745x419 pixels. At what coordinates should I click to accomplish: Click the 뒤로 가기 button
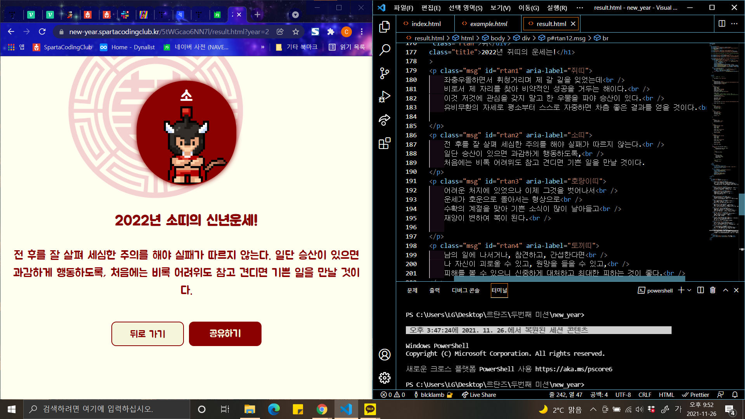click(x=147, y=334)
